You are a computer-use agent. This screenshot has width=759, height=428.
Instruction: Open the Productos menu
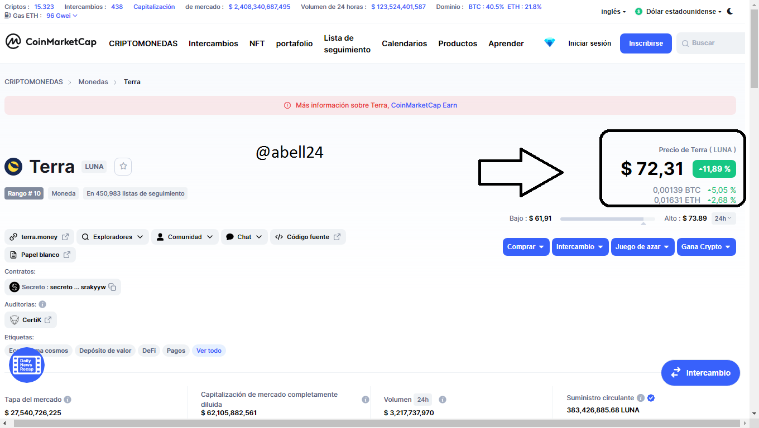(x=458, y=43)
